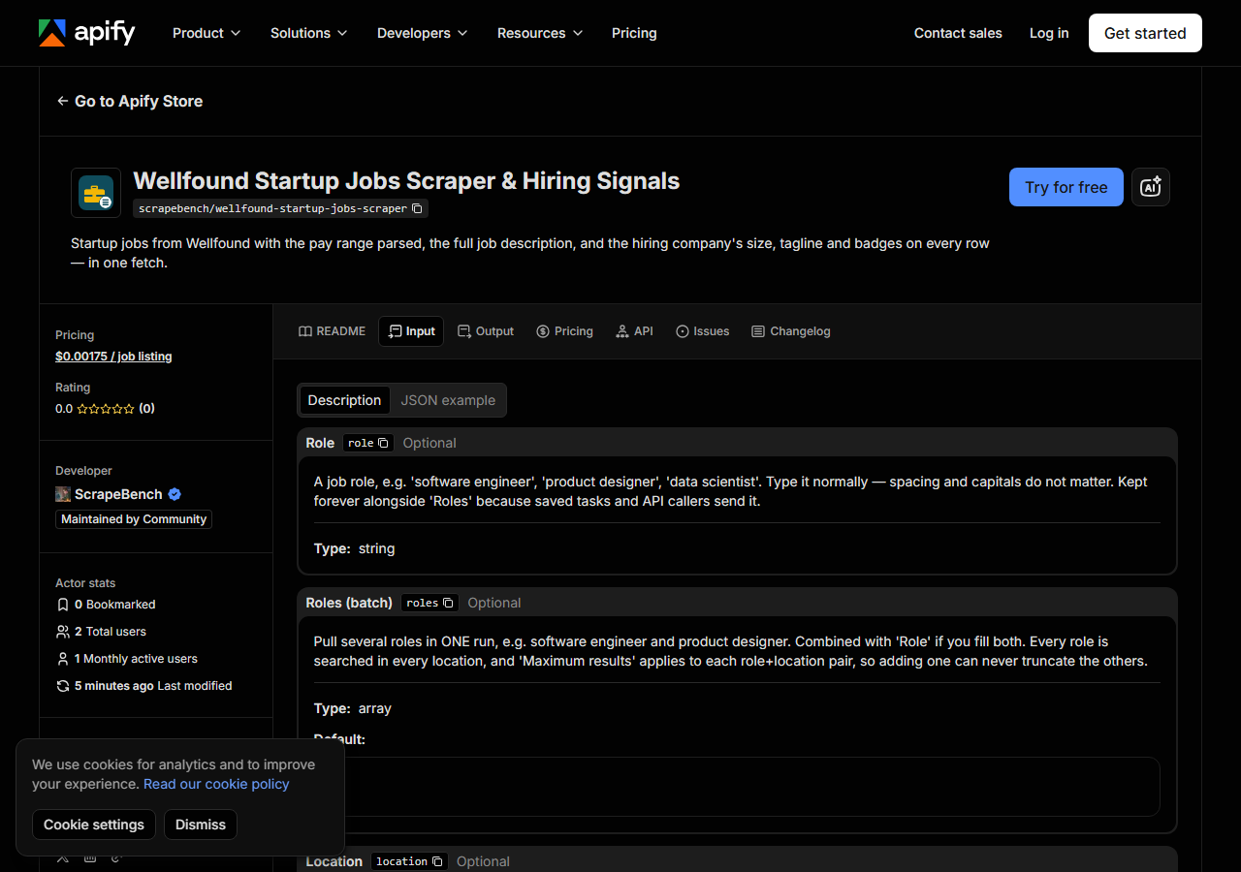Select the Description view
The image size is (1241, 872).
(x=344, y=400)
